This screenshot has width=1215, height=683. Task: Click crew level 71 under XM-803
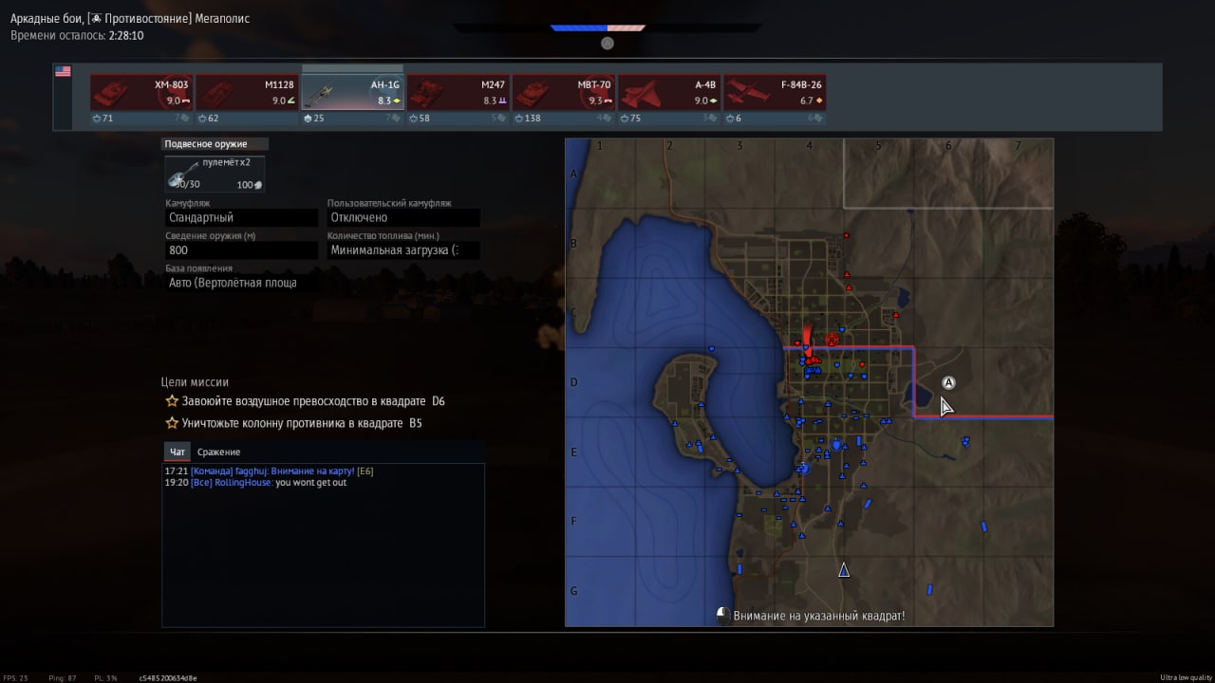[103, 119]
